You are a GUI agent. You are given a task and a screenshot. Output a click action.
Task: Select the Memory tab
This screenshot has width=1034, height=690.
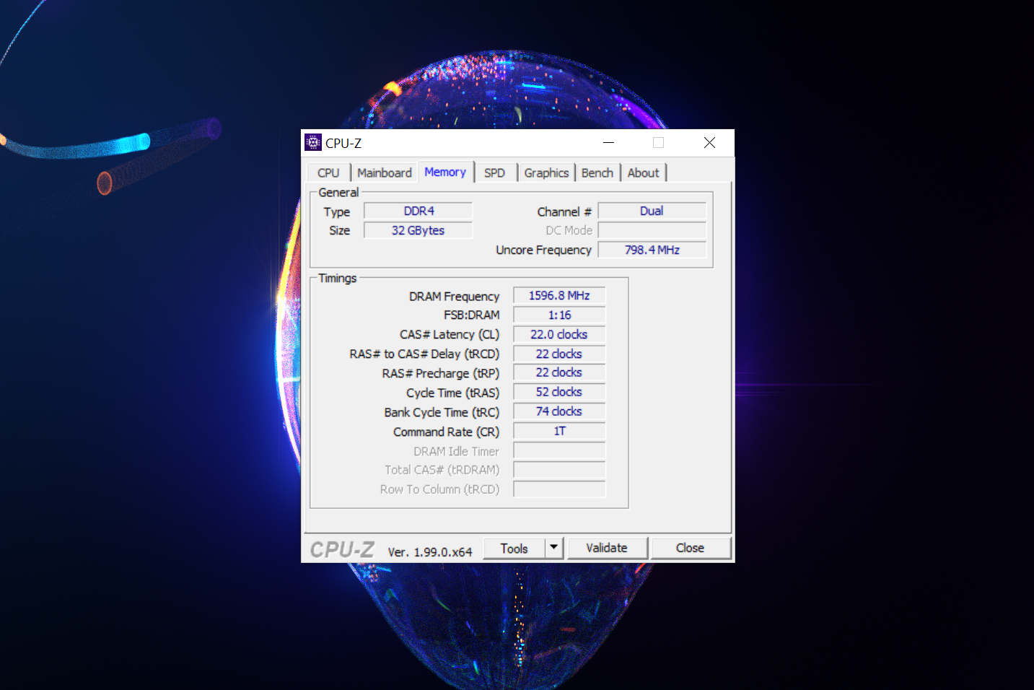click(x=445, y=172)
